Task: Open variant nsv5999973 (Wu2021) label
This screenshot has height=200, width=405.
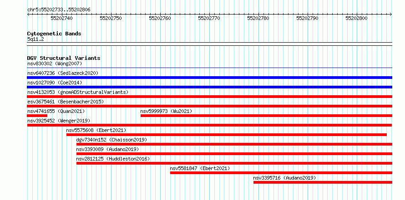Action: click(167, 111)
